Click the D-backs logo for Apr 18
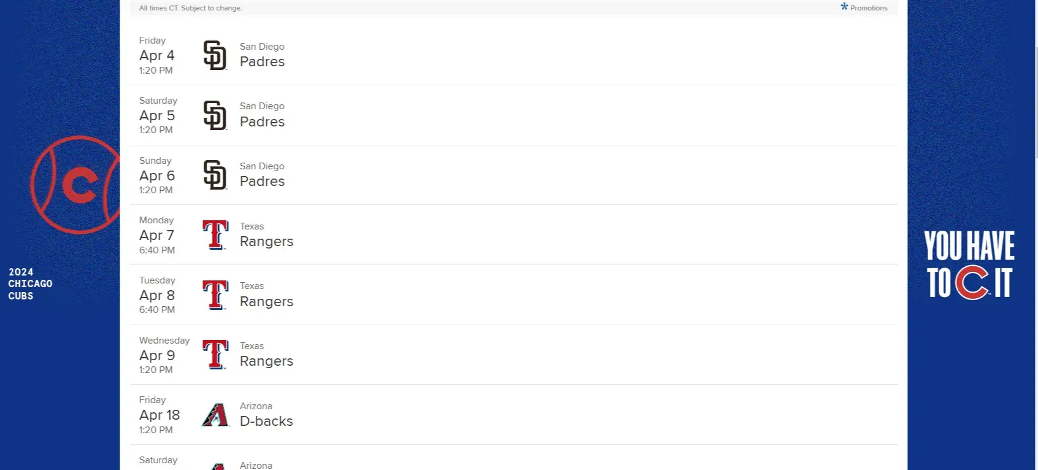 (215, 415)
